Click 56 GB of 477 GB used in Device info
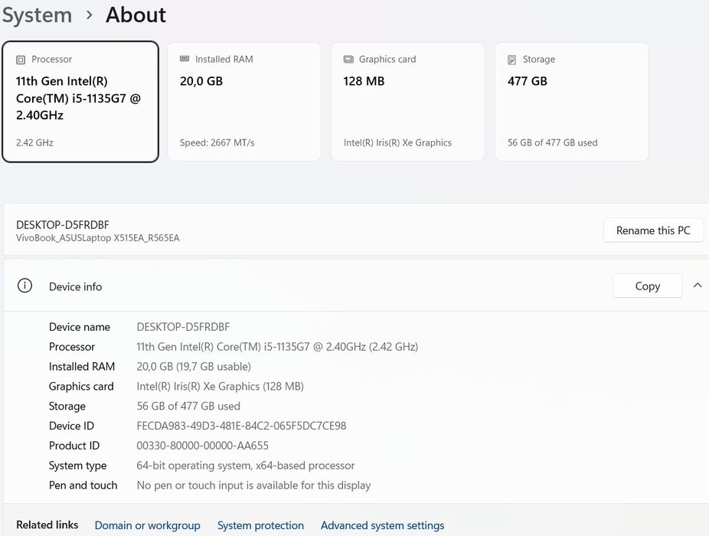Screen dimensions: 709x536 pyautogui.click(x=188, y=406)
